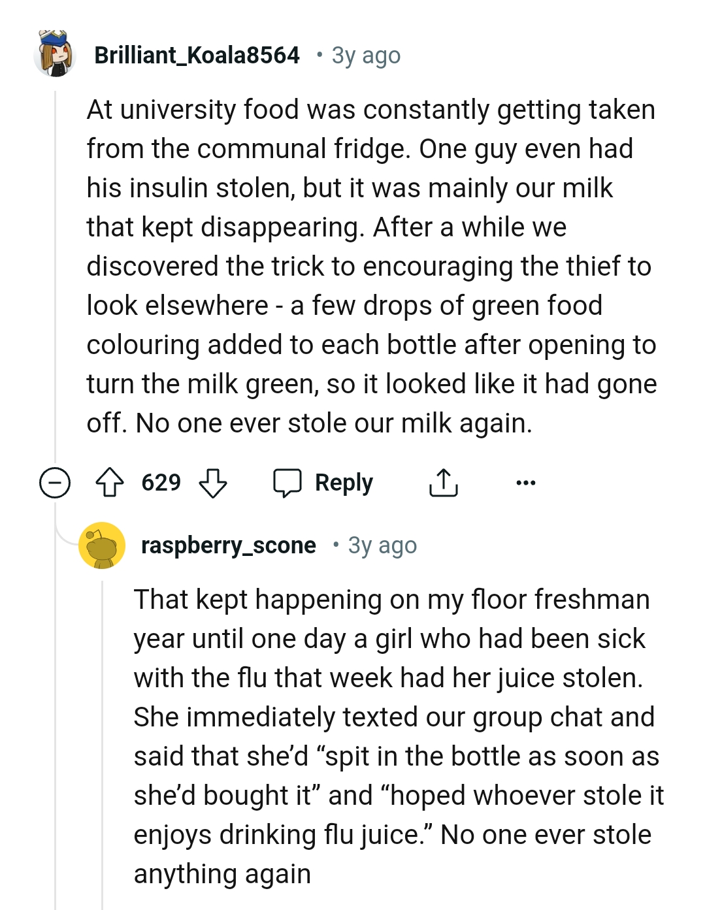Visit the raspberry_scone username link
705x910 pixels.
[x=228, y=545]
